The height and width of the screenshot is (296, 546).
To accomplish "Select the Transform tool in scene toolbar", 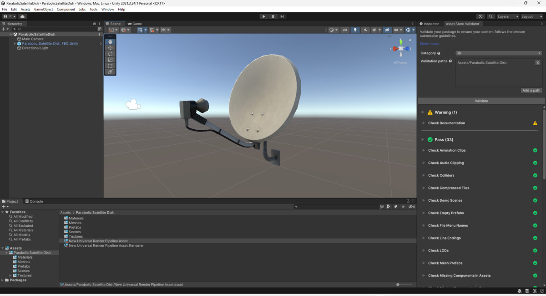I will 110,71.
